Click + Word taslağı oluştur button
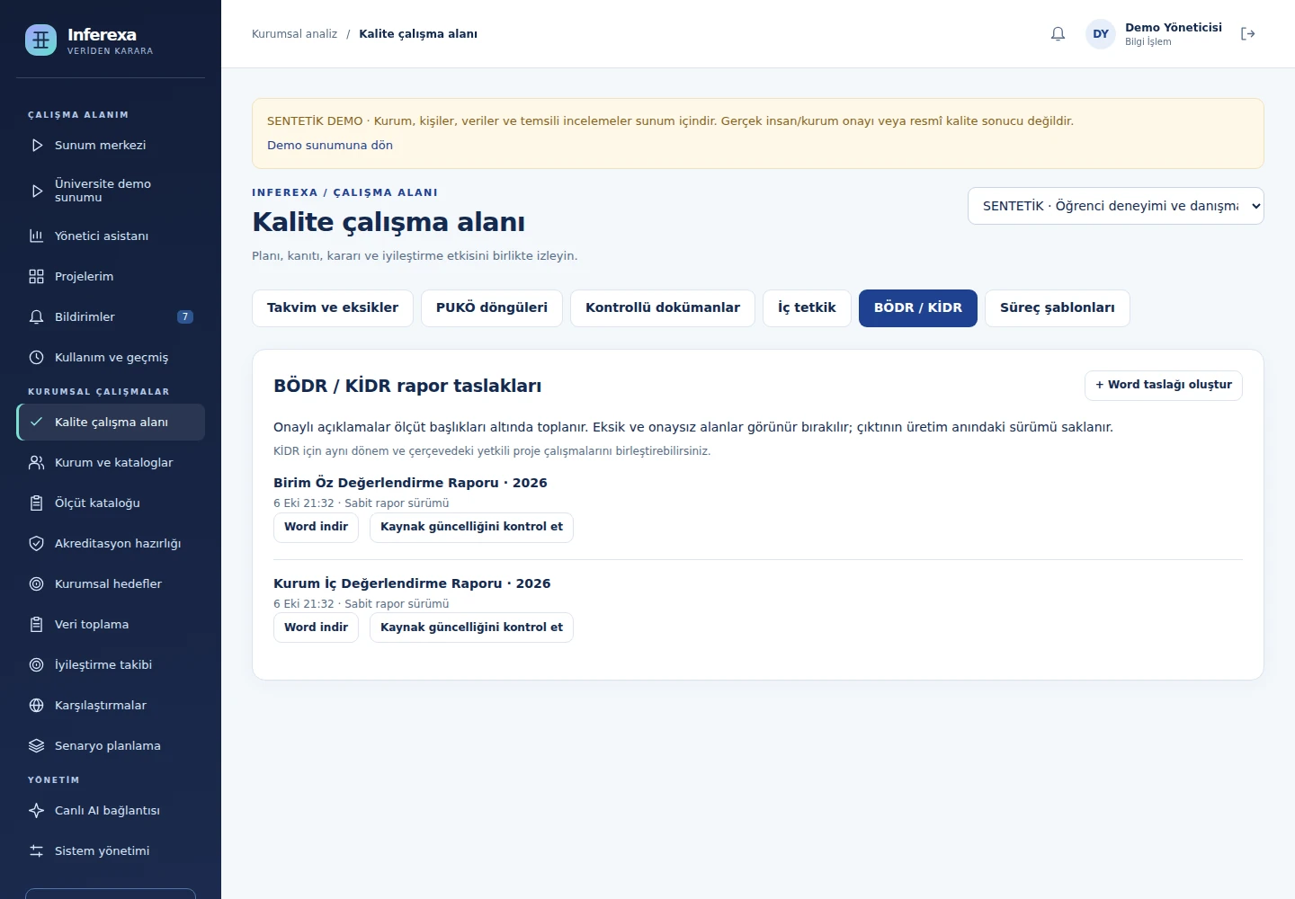The image size is (1295, 899). pyautogui.click(x=1164, y=385)
